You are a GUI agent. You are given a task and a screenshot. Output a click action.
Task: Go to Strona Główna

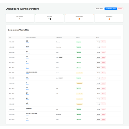pos(100,9)
